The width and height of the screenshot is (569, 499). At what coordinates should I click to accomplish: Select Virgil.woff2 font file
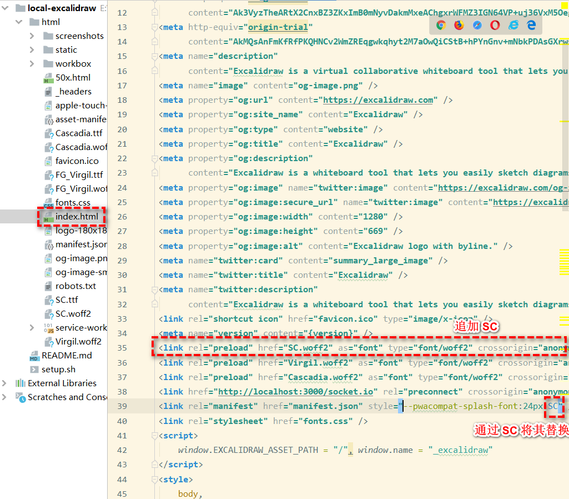(78, 342)
